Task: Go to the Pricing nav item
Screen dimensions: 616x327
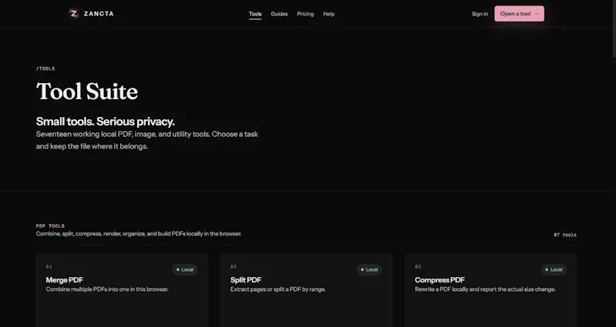Action: click(305, 14)
